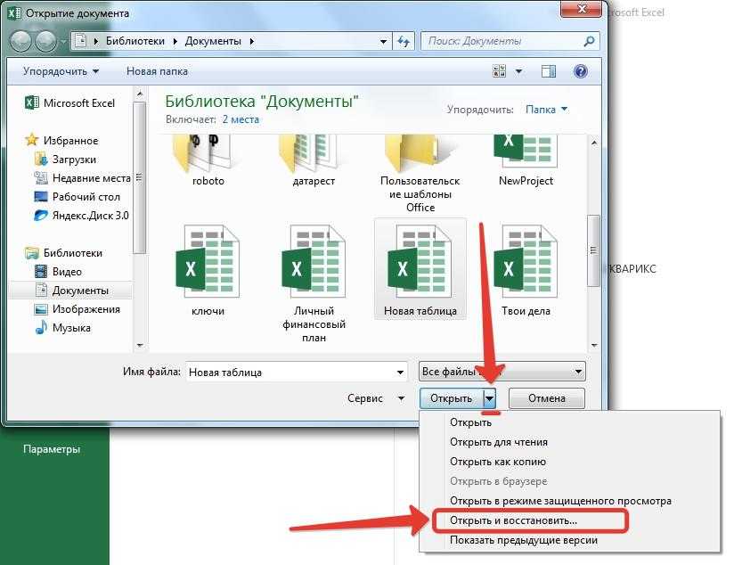This screenshot has width=734, height=565.
Task: Select the Личный финансовый план file
Action: pos(314,283)
